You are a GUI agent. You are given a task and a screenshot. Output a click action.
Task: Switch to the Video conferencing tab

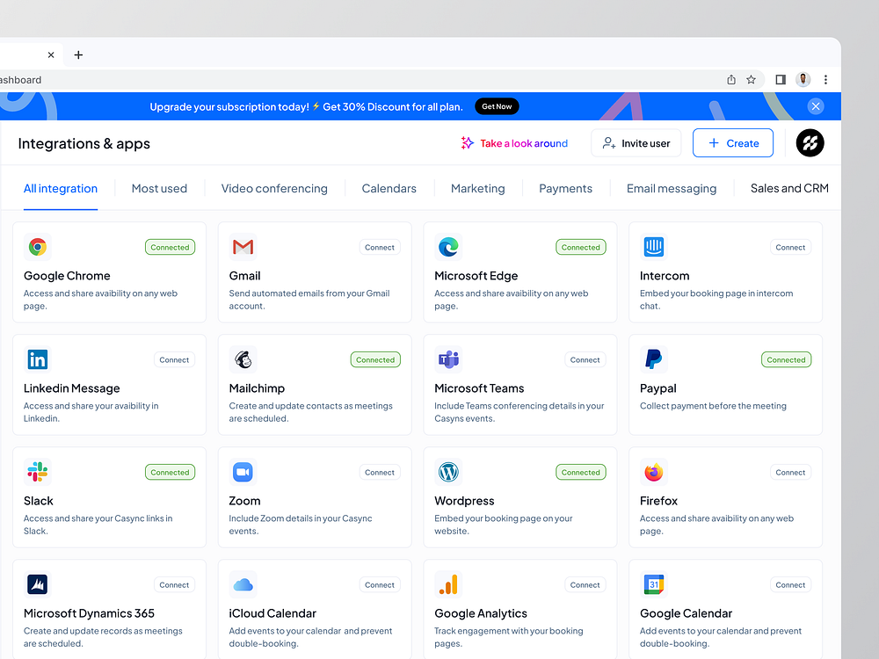(274, 189)
